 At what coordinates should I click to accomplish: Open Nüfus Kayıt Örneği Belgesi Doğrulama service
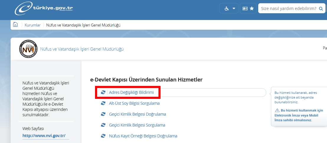click(x=143, y=136)
